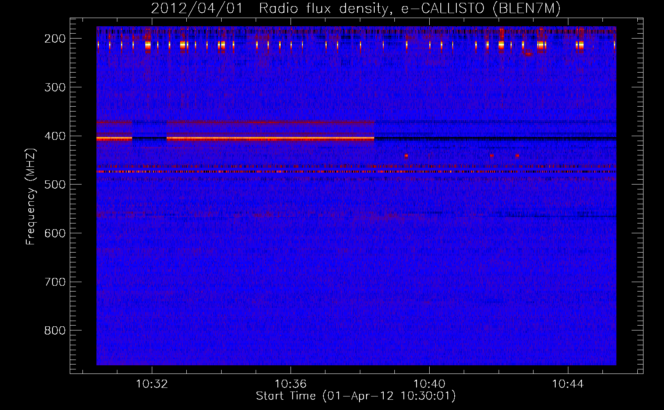Click the 300 frequency tick label

click(x=55, y=87)
